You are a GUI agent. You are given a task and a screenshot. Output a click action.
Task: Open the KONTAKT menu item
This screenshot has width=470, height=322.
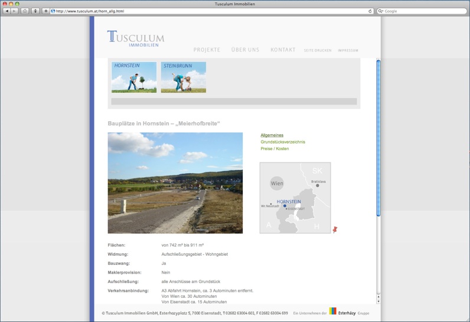click(x=283, y=50)
